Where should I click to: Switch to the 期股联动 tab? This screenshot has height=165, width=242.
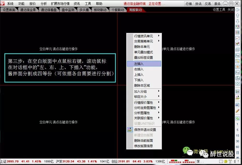click(136, 10)
